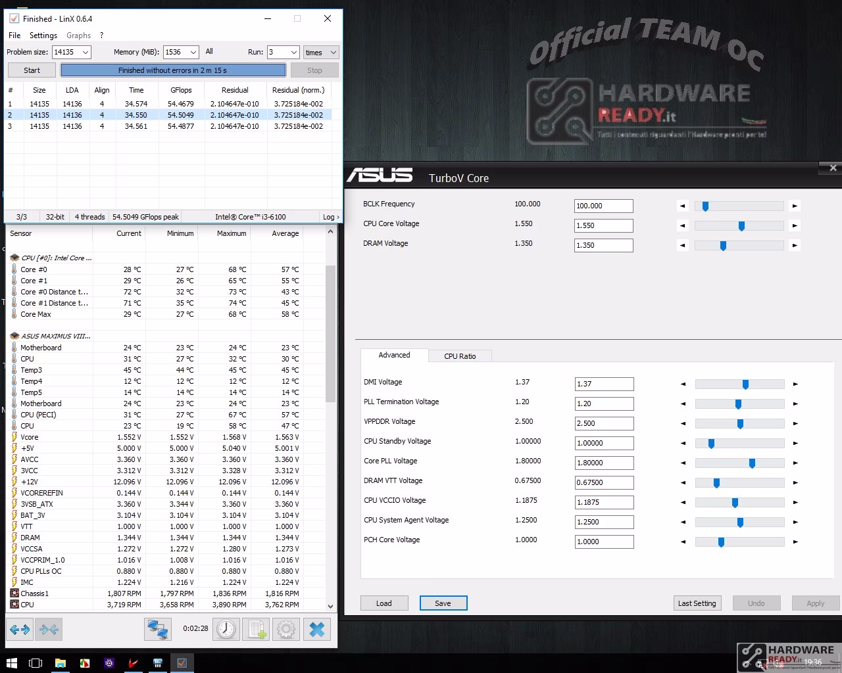Click the save report document icon
Image resolution: width=842 pixels, height=673 pixels.
pyautogui.click(x=257, y=629)
